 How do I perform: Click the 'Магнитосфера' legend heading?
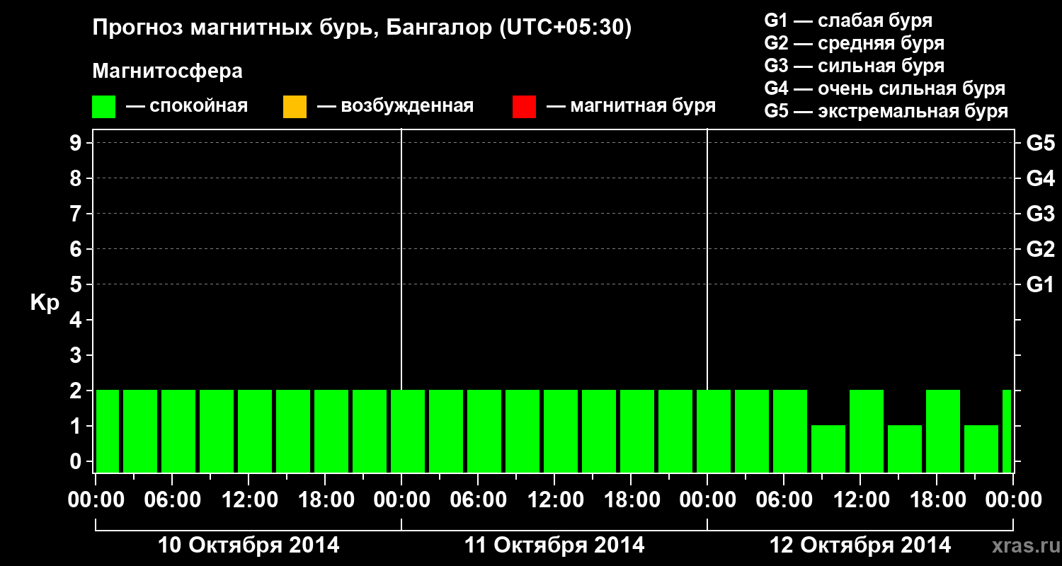168,71
